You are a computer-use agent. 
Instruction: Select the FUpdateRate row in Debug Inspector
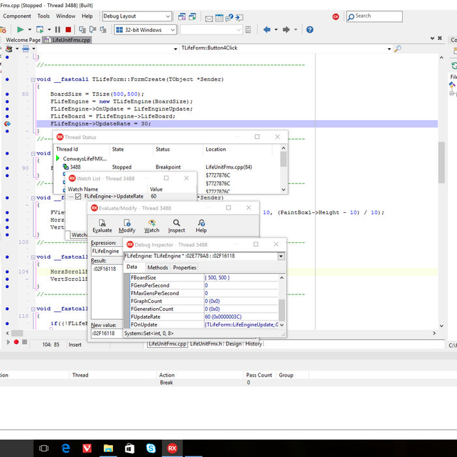[x=204, y=317]
